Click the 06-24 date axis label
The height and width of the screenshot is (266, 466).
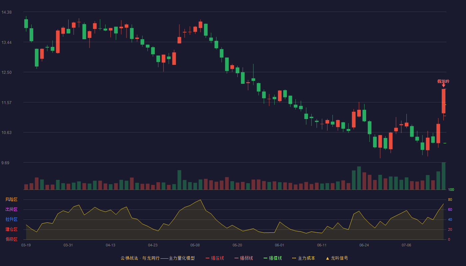point(364,245)
